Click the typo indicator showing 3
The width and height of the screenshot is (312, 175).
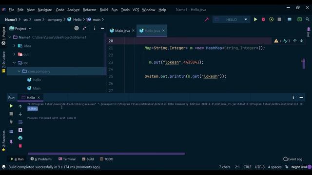287,41
